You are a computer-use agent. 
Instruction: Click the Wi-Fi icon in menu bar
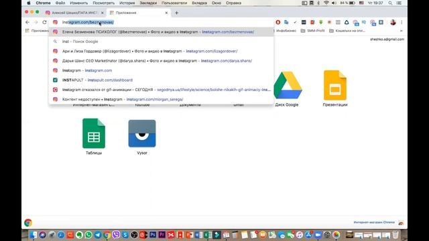pos(326,3)
